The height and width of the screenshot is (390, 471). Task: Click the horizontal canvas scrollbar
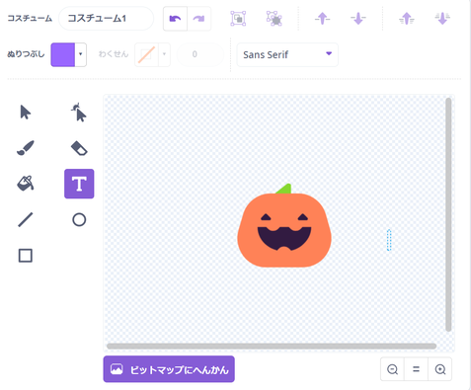[272, 347]
